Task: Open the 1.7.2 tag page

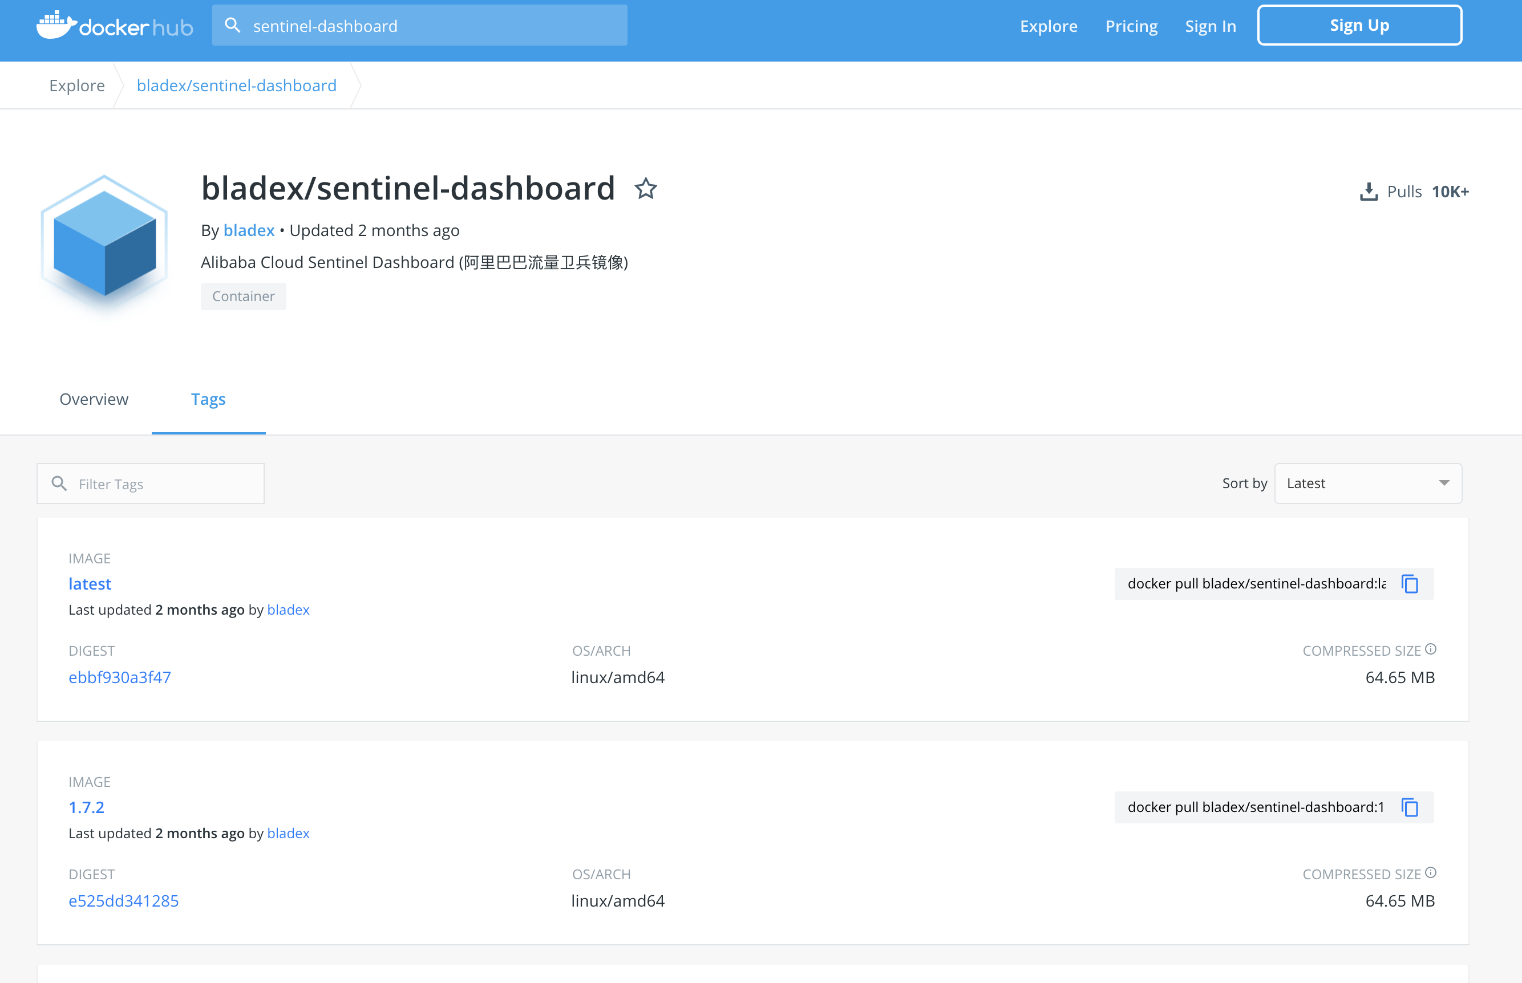Action: point(86,807)
